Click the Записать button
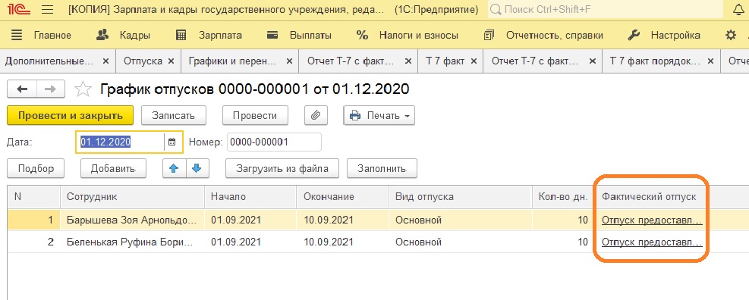Viewport: 749px width, 300px height. pyautogui.click(x=173, y=115)
